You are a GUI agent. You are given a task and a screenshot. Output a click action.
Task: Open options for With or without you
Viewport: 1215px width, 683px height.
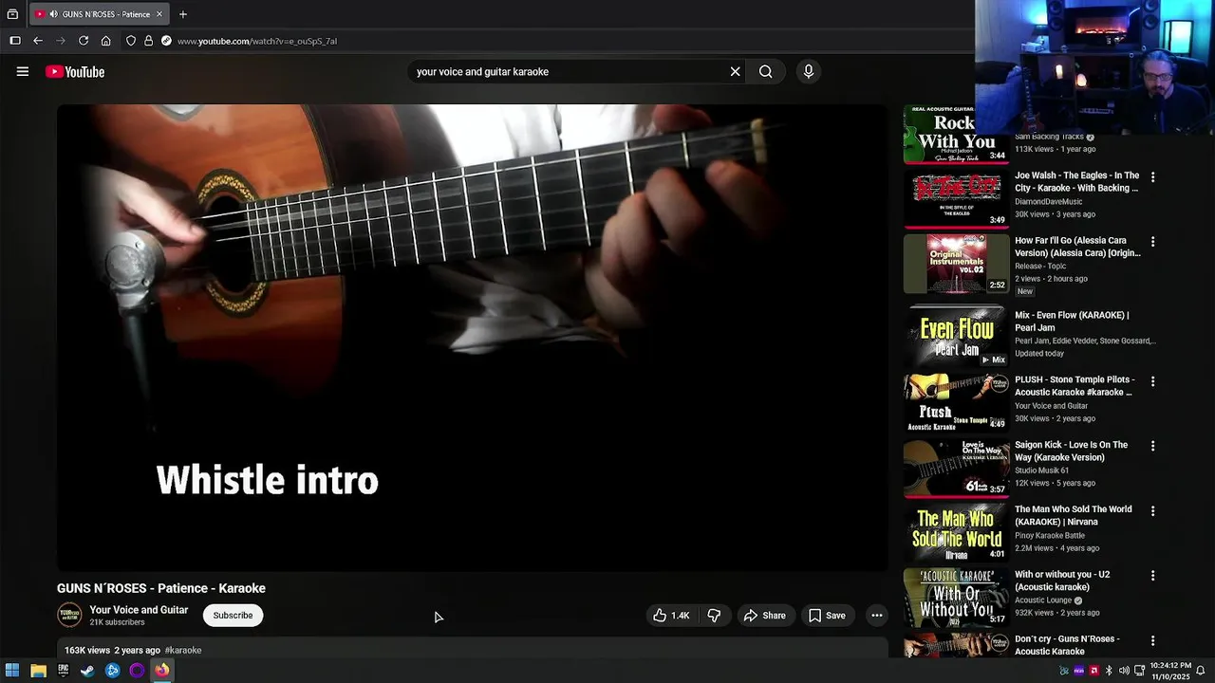pyautogui.click(x=1153, y=576)
